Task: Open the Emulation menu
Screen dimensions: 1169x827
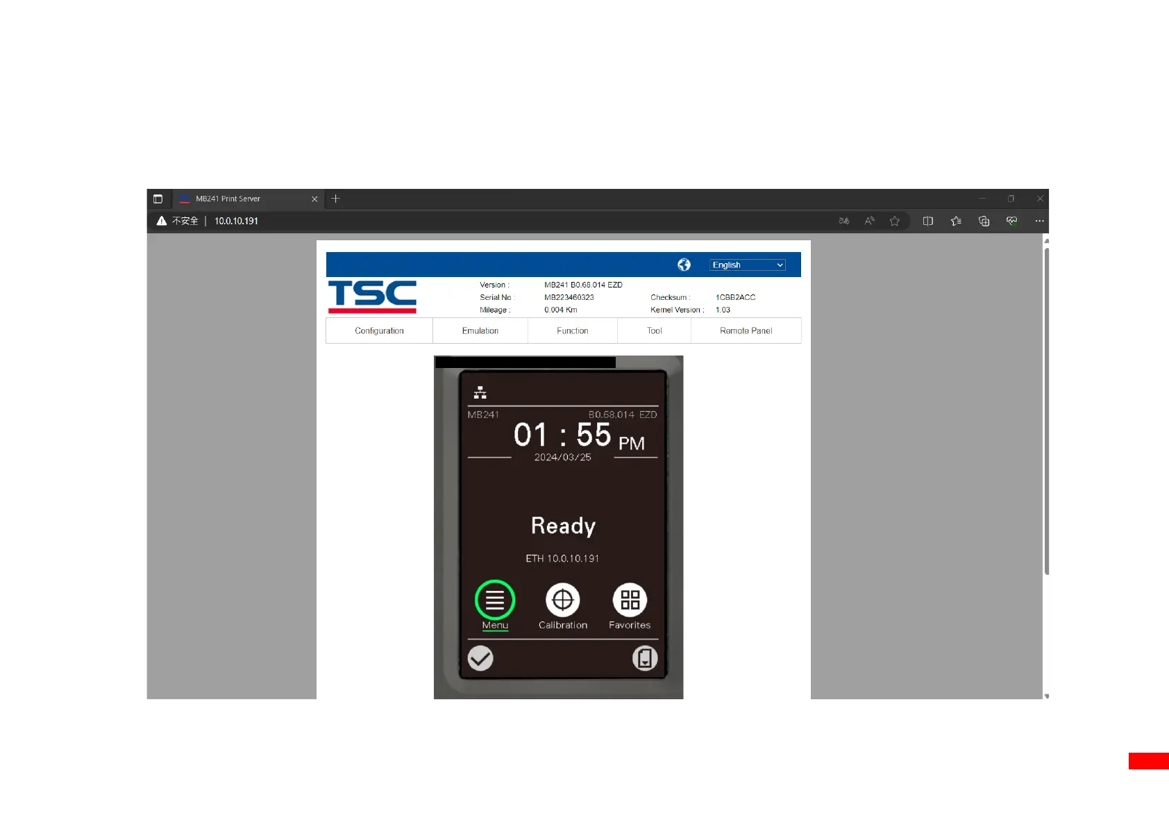Action: 480,331
